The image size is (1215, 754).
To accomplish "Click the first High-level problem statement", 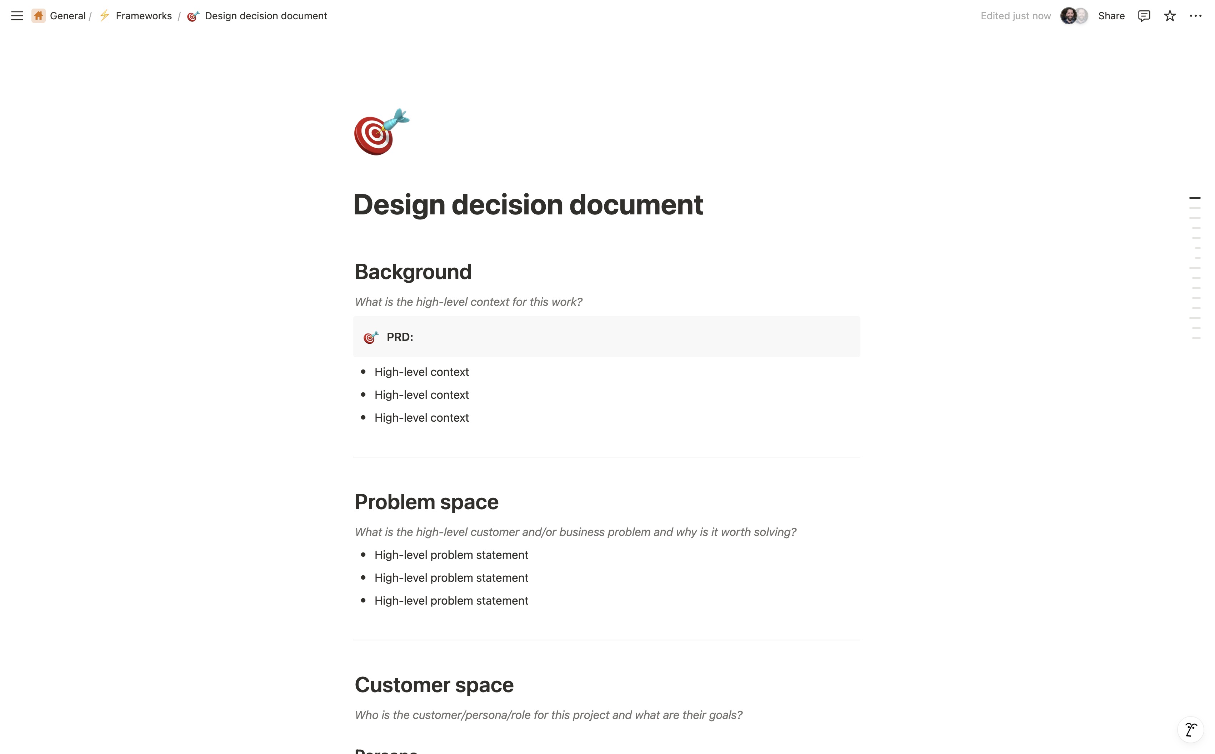I will click(451, 555).
